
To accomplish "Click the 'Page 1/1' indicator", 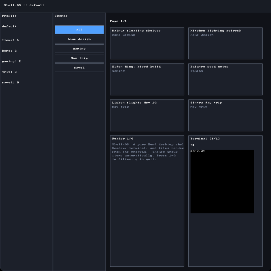I will (118, 21).
